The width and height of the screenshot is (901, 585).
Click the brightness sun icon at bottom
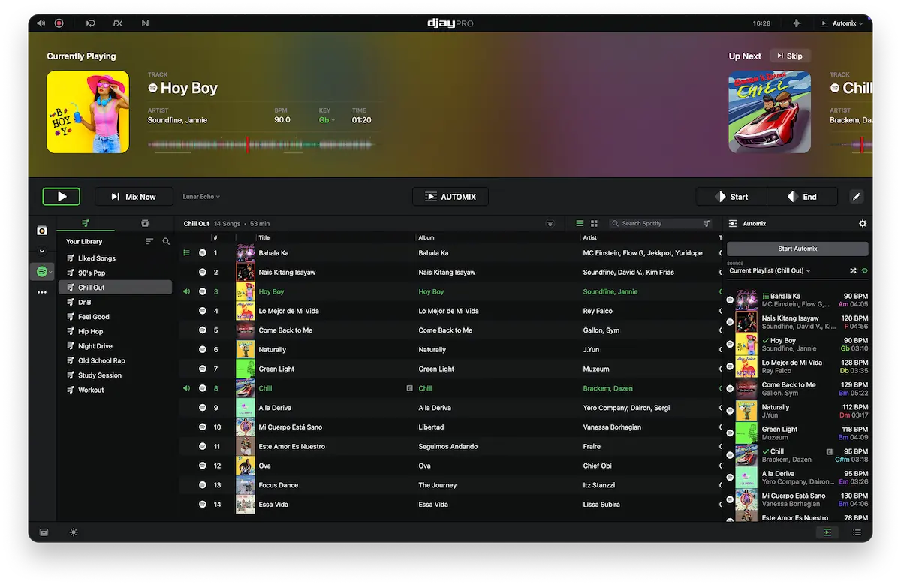point(74,532)
